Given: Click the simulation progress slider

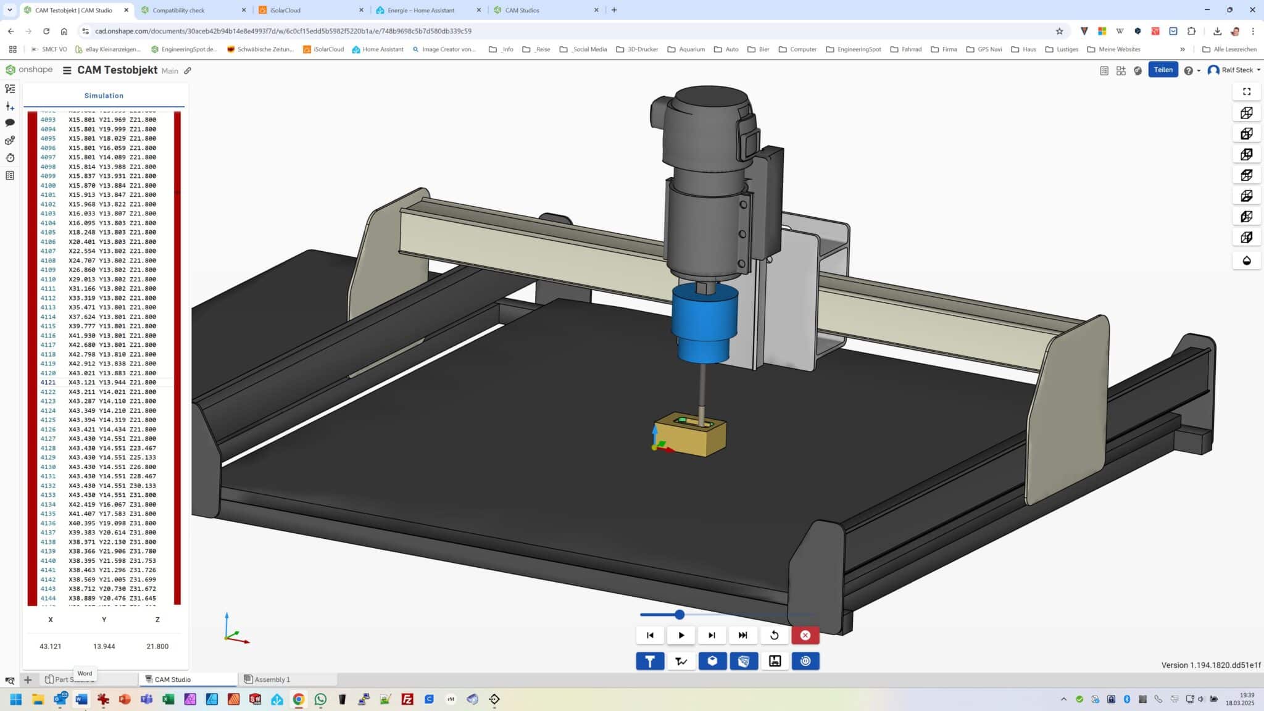Looking at the screenshot, I should pyautogui.click(x=679, y=615).
